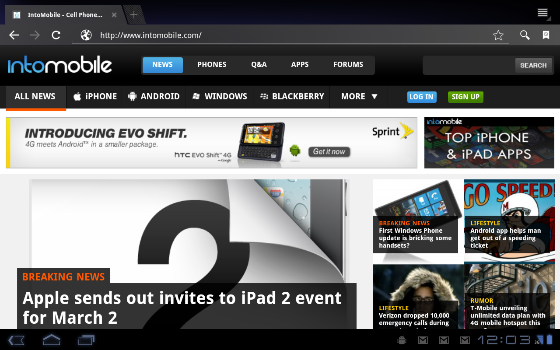The height and width of the screenshot is (350, 560).
Task: Open the APPS section
Action: (x=300, y=65)
